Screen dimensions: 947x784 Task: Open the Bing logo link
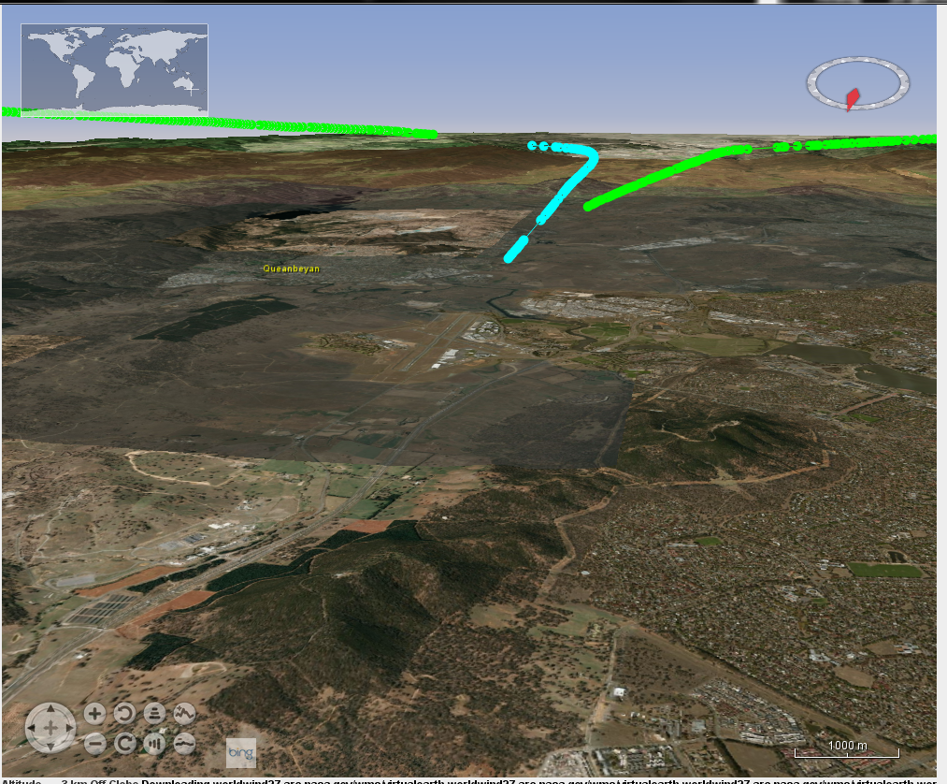[240, 753]
